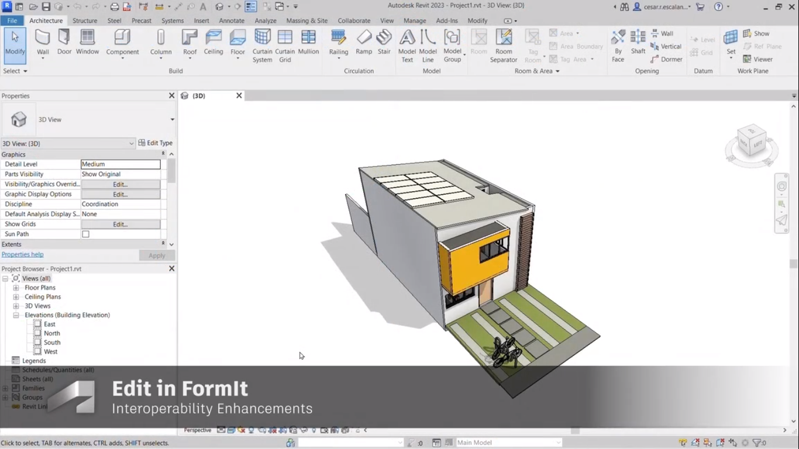
Task: Choose the Ramp tool
Action: [364, 42]
